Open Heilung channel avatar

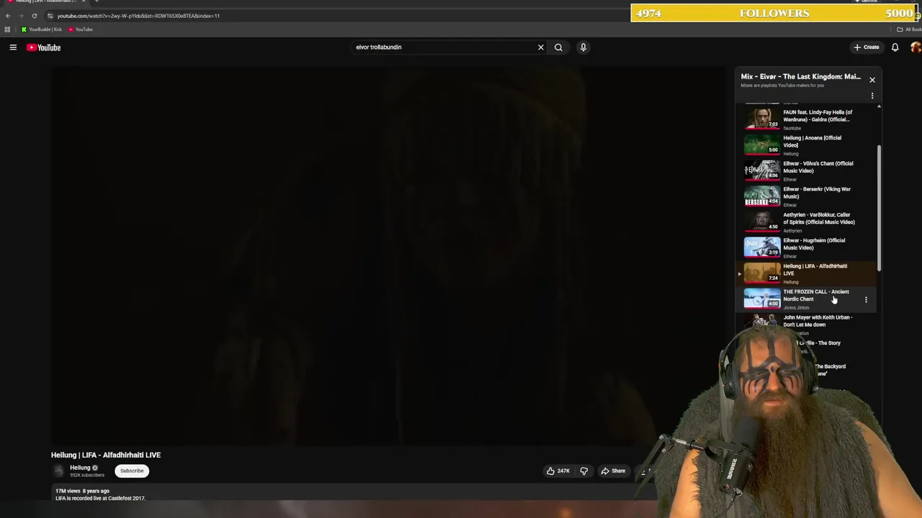pyautogui.click(x=58, y=471)
